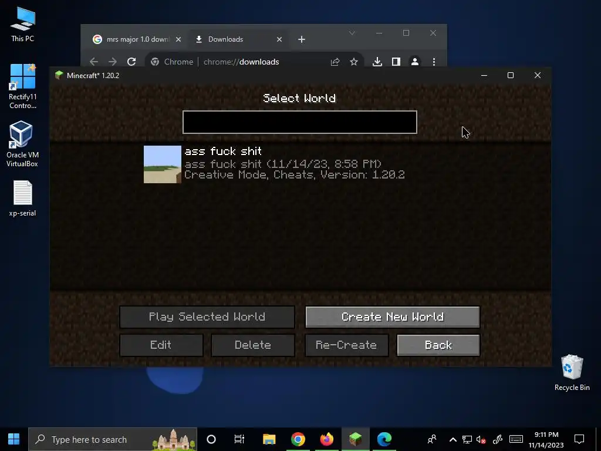This screenshot has height=451, width=601.
Task: Click taskbar search box
Action: click(113, 439)
